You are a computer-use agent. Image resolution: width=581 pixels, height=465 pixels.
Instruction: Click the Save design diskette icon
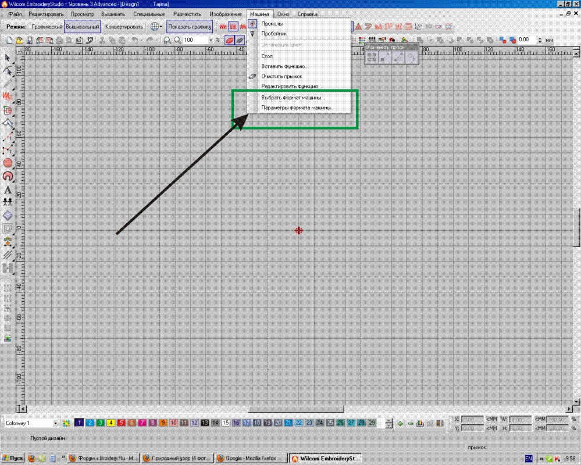pyautogui.click(x=29, y=40)
